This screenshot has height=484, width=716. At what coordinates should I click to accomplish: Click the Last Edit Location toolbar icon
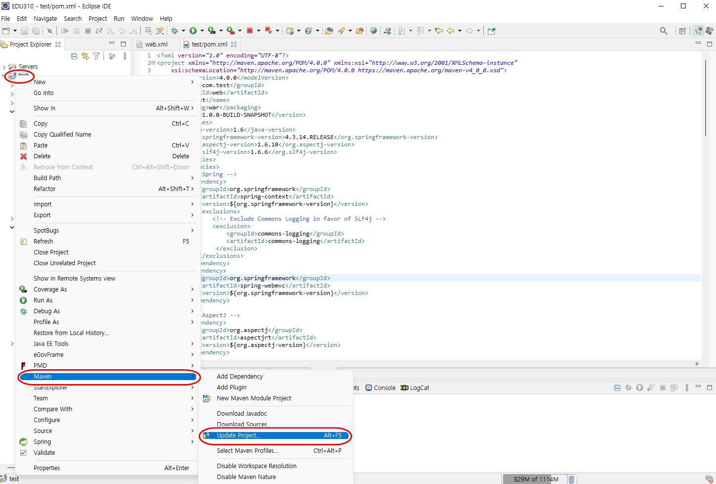coord(438,31)
